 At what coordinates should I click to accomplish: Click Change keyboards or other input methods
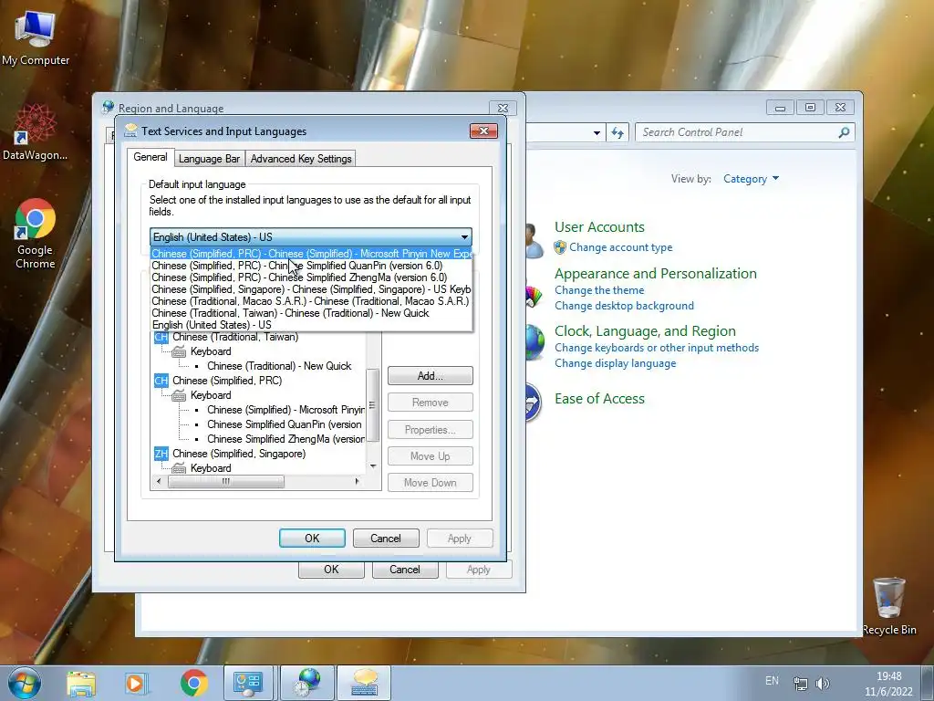coord(657,348)
